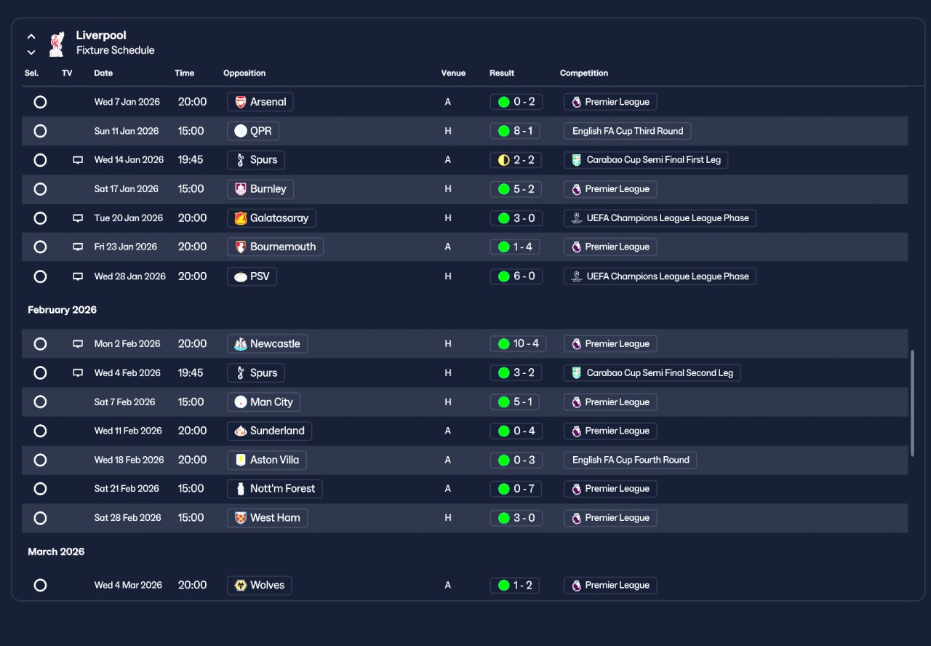Click the QPR club badge icon
Screen dimensions: 931x646
240,131
